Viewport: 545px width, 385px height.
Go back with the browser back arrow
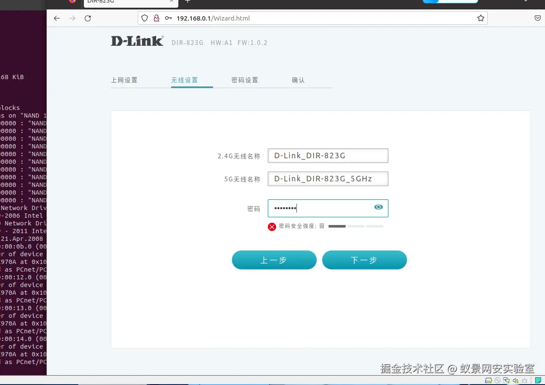(57, 18)
